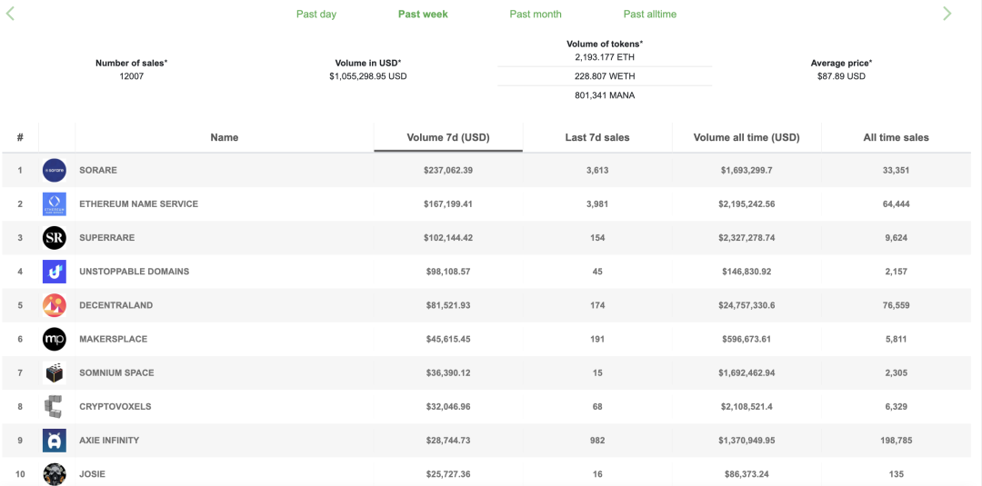Sort by Volume 7d (USD) column
Screen dimensions: 982x486
[448, 137]
